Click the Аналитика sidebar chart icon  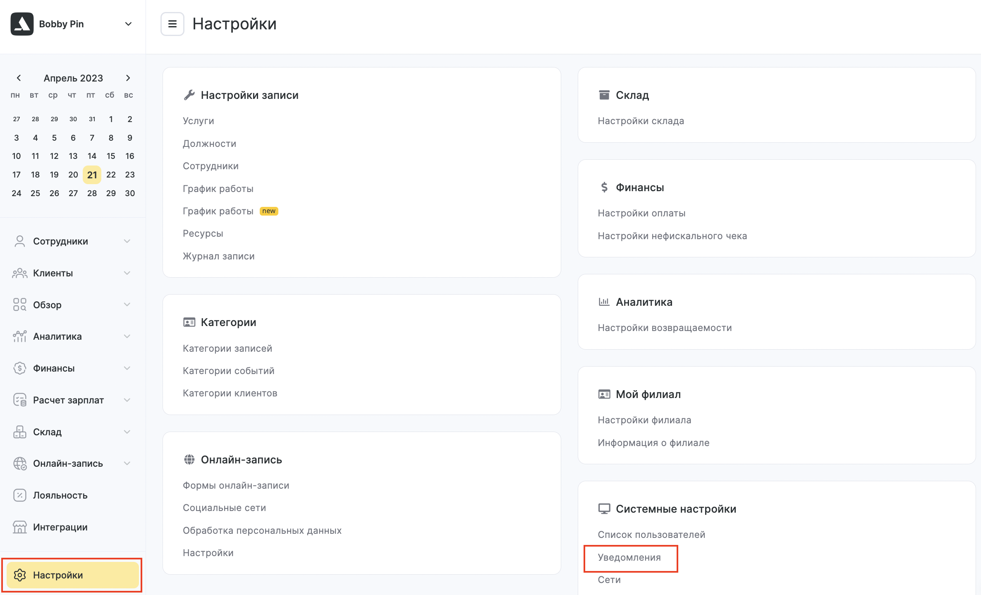19,336
